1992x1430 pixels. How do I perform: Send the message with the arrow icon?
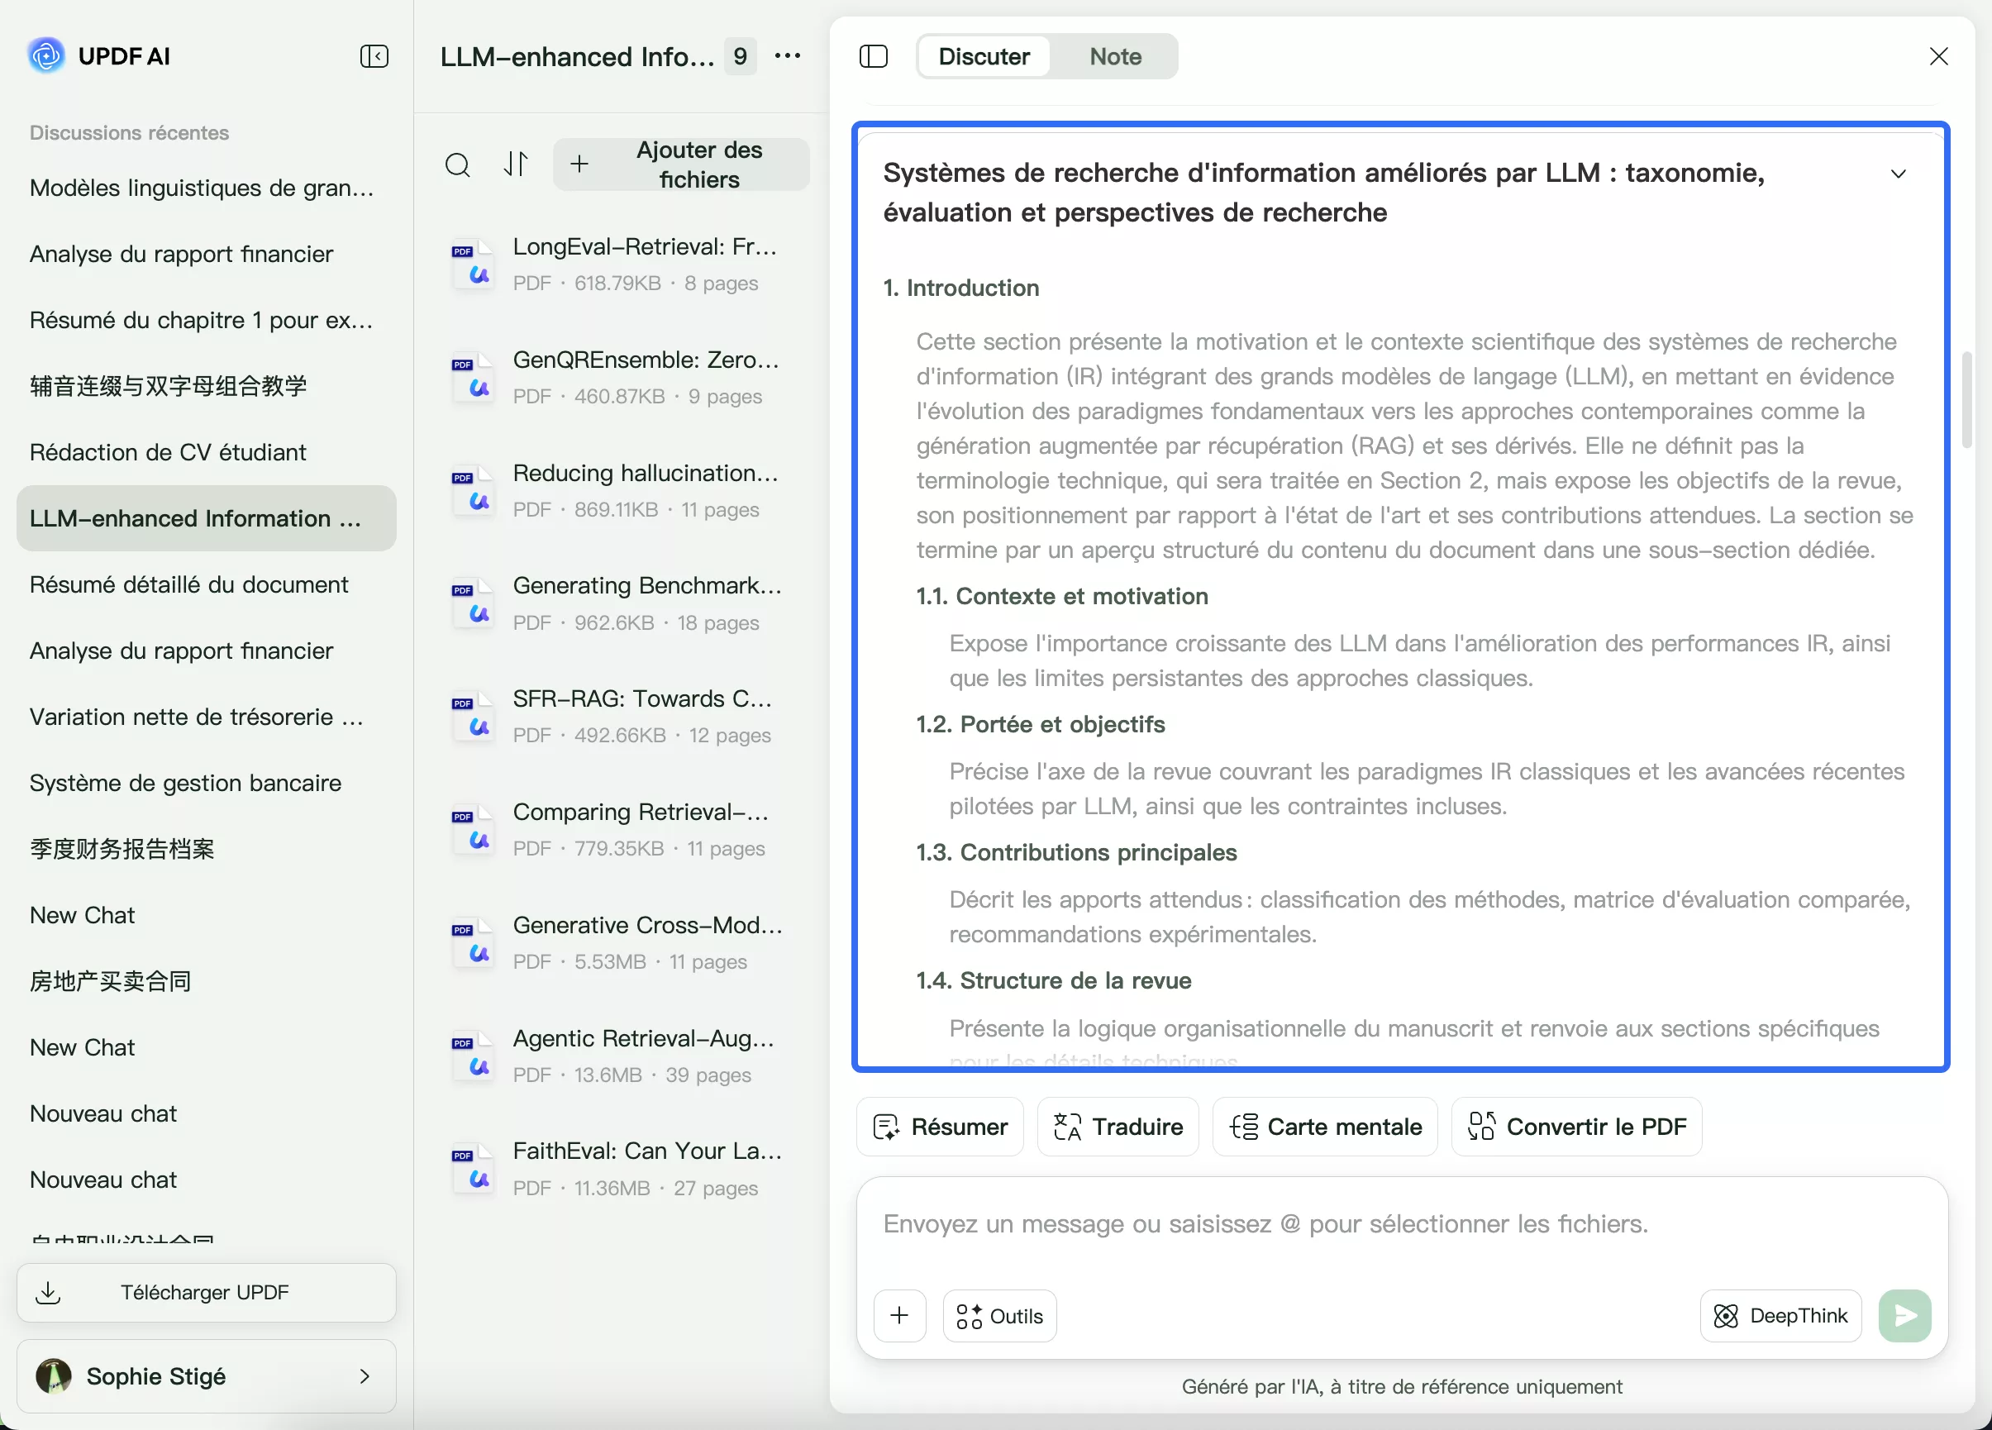pos(1904,1315)
